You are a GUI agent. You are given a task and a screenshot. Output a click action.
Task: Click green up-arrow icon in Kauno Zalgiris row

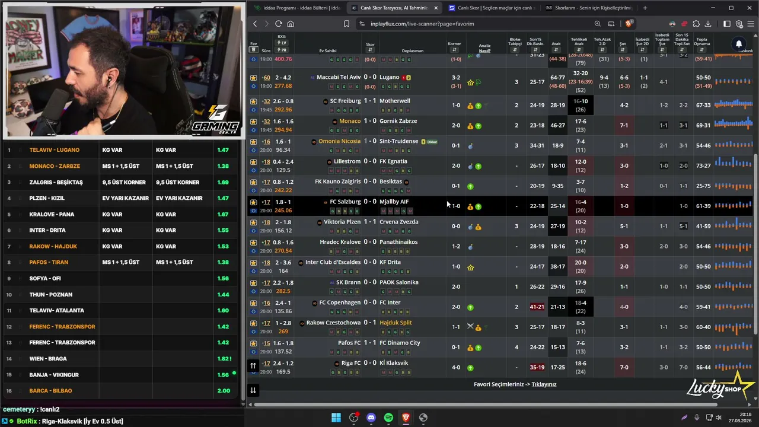click(470, 186)
